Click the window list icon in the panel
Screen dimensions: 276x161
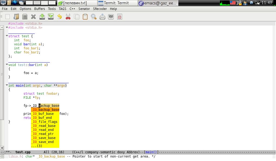[21, 3]
